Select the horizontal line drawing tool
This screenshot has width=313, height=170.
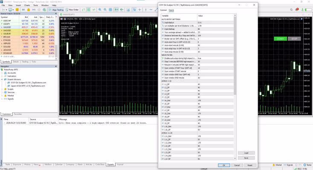[x=151, y=9]
